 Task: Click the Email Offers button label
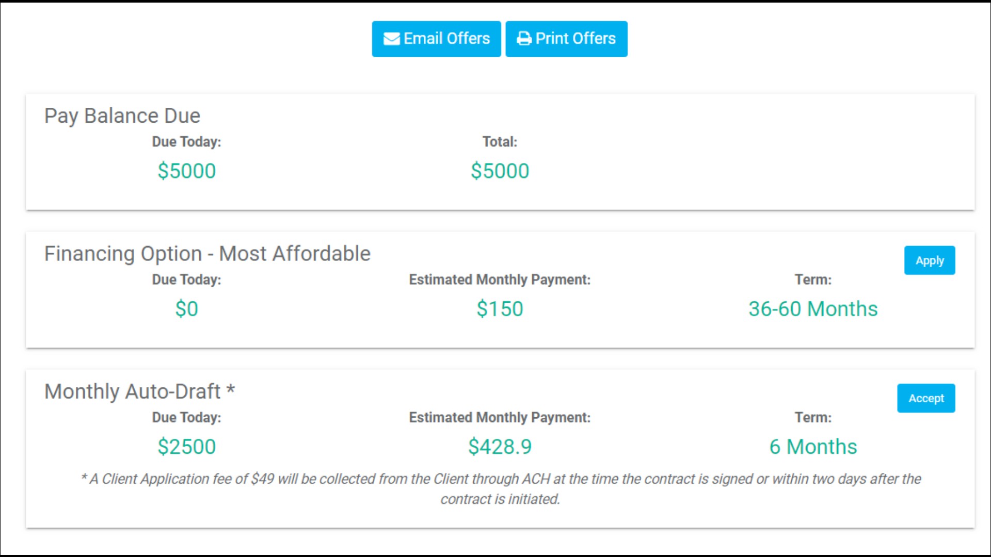click(446, 39)
